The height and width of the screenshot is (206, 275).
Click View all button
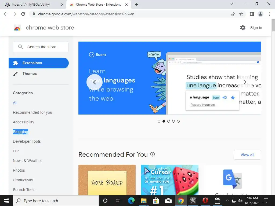[x=247, y=155]
